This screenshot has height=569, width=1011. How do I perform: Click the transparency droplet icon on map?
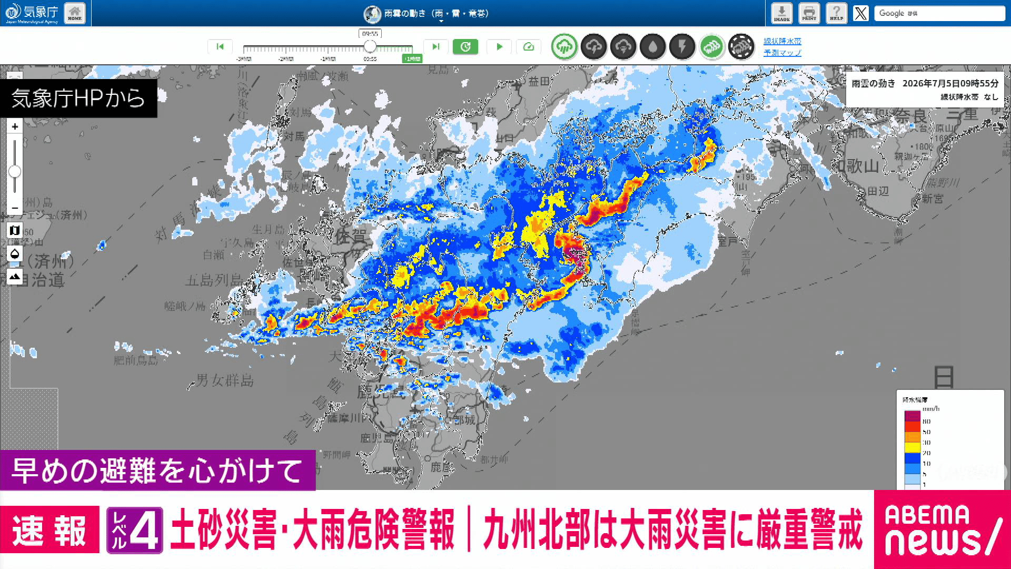tap(15, 254)
